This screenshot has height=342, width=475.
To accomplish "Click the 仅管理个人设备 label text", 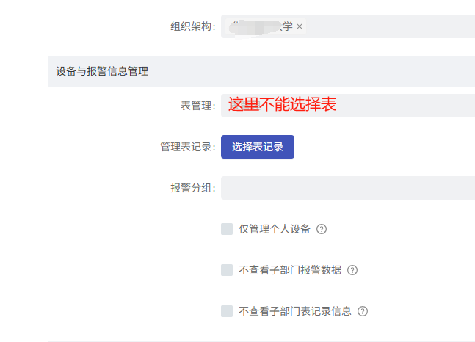I will [x=275, y=229].
